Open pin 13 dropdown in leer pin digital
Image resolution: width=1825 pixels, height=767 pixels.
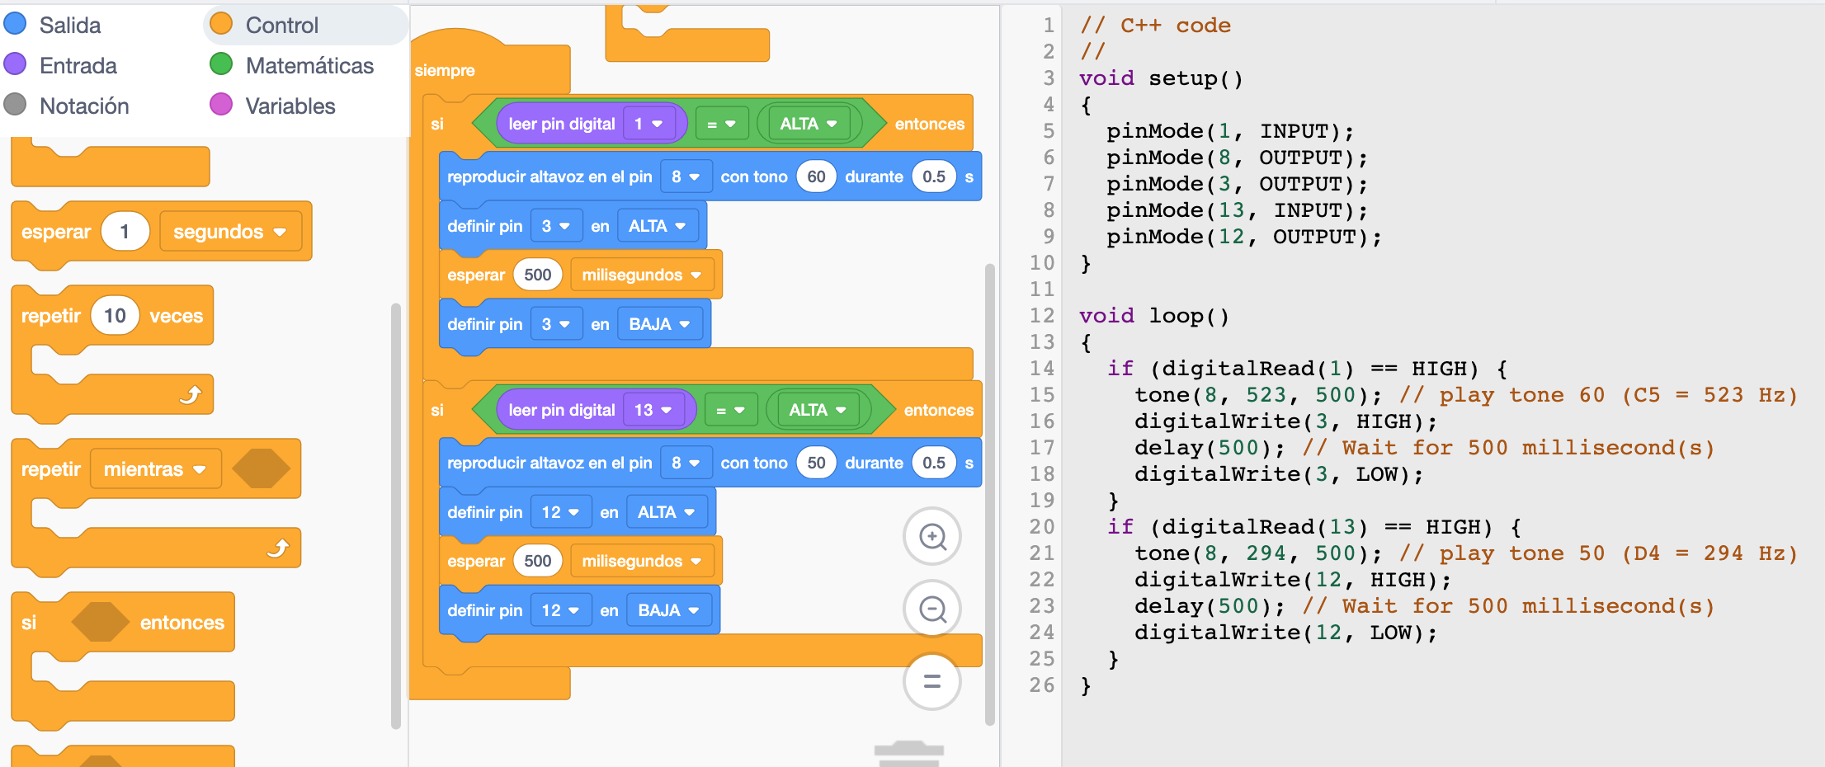click(653, 410)
